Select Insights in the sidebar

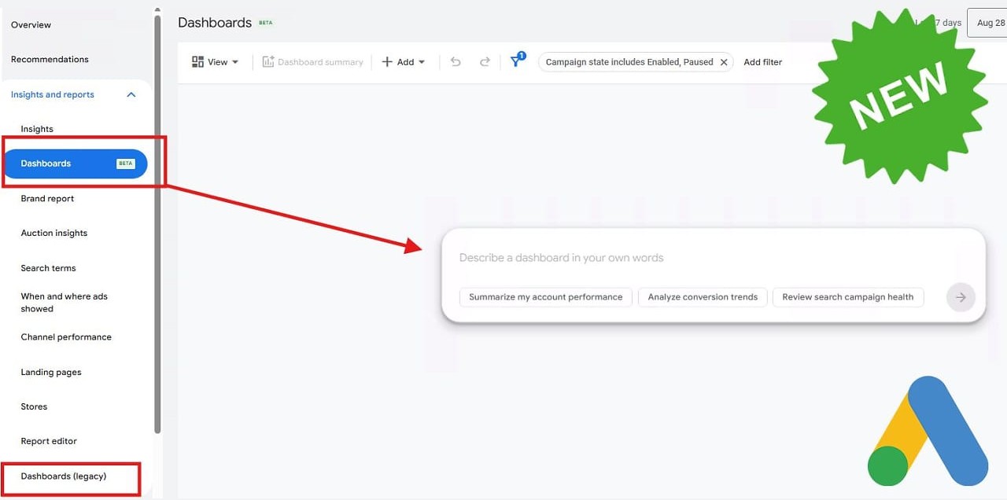click(37, 129)
